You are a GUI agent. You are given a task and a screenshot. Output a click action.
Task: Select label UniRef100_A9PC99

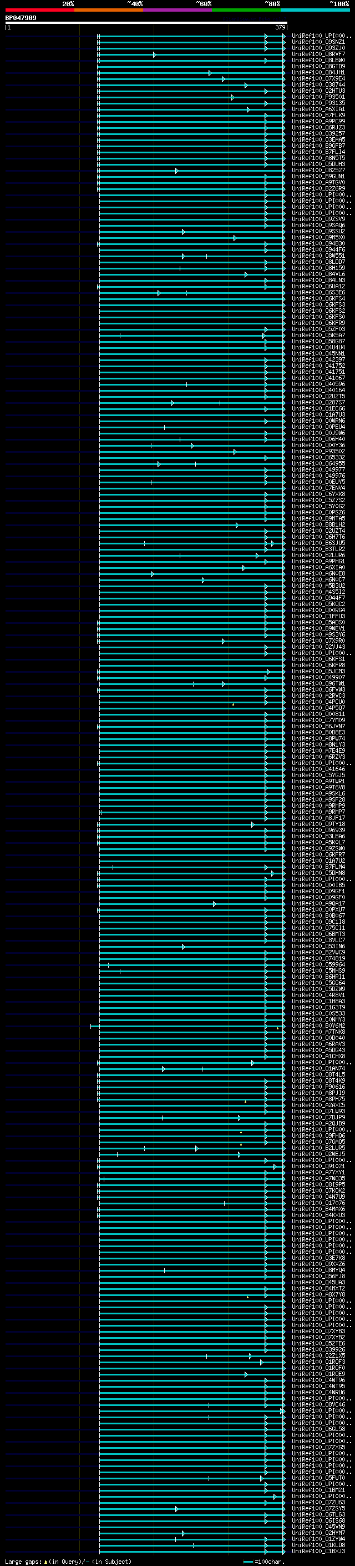pos(318,121)
